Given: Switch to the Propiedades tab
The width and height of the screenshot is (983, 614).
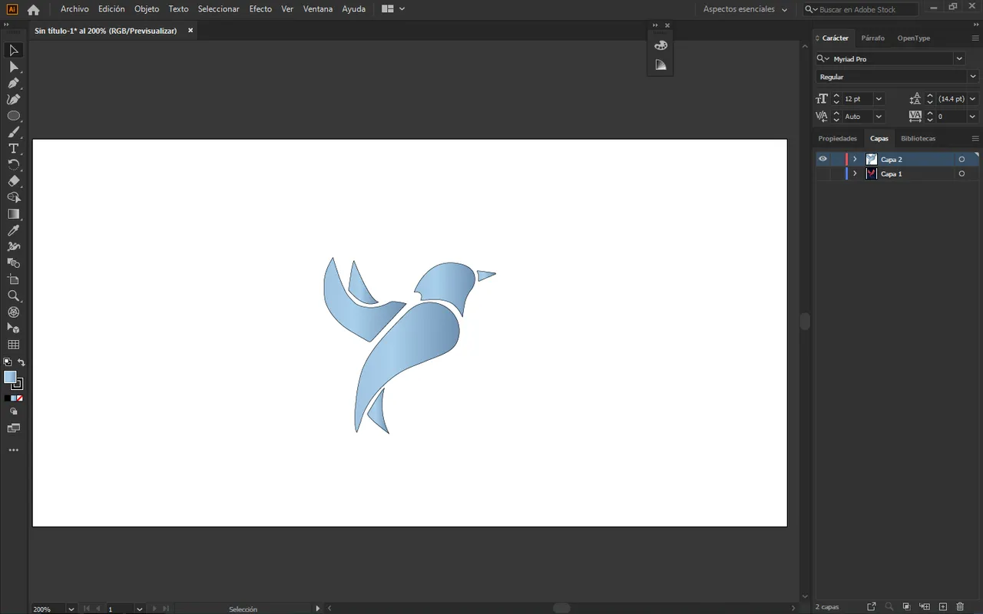Looking at the screenshot, I should pos(837,139).
